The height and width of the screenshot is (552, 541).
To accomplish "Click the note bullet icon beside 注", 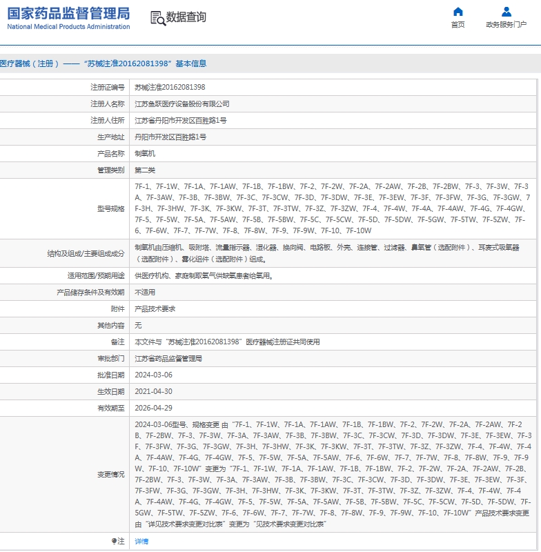I will click(114, 541).
